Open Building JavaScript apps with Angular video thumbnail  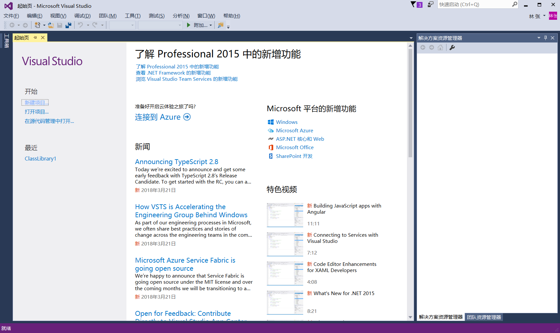tap(285, 215)
